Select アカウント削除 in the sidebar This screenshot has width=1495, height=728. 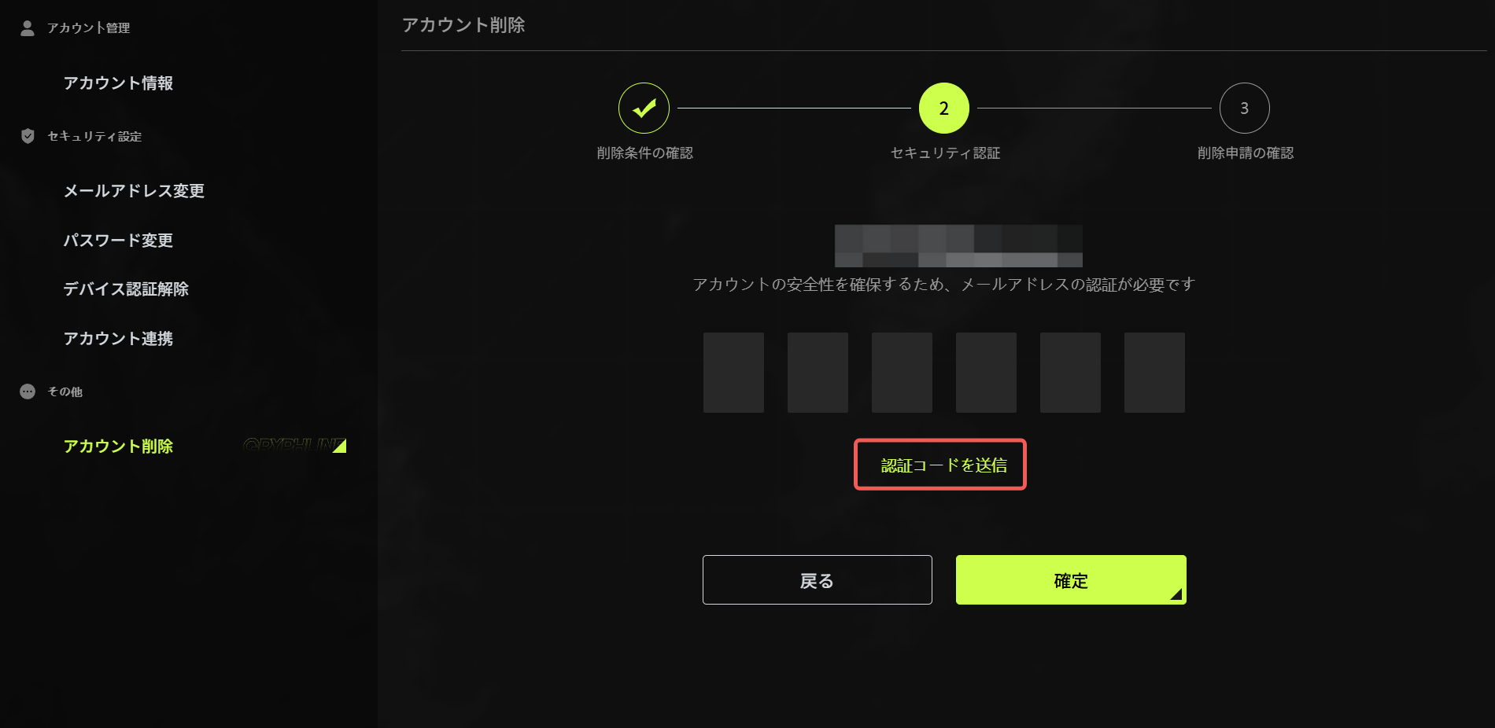pyautogui.click(x=118, y=447)
